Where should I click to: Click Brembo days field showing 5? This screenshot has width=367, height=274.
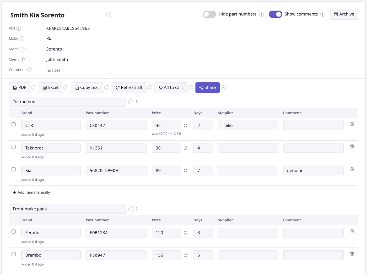(203, 255)
